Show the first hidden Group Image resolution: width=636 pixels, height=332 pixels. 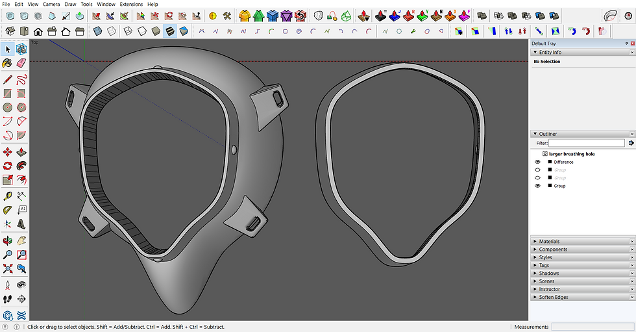tap(537, 170)
